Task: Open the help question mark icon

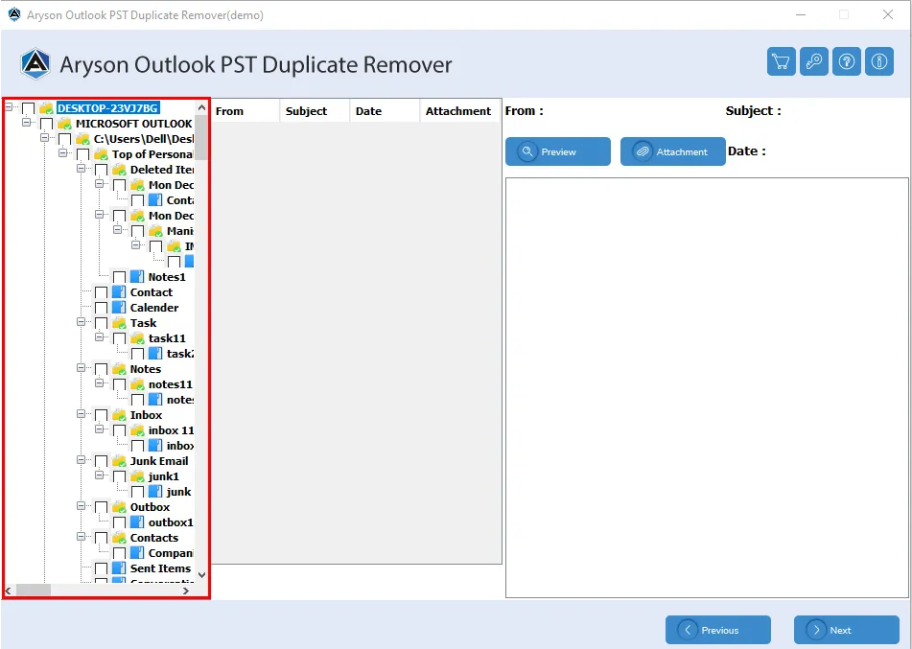Action: [x=846, y=61]
